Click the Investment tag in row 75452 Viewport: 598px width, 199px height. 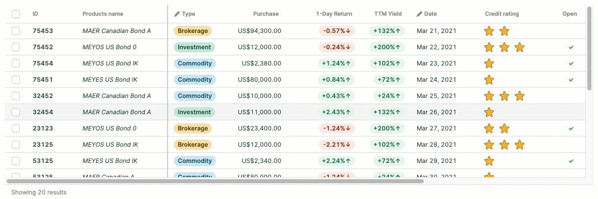(194, 47)
